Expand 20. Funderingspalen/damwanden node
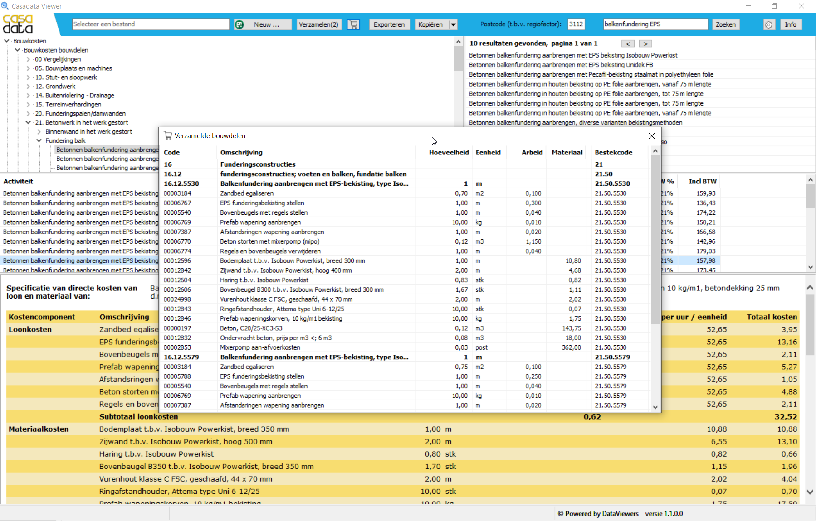 (28, 113)
